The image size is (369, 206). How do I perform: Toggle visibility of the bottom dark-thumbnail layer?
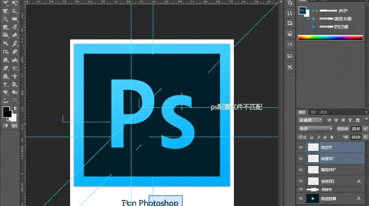point(301,198)
